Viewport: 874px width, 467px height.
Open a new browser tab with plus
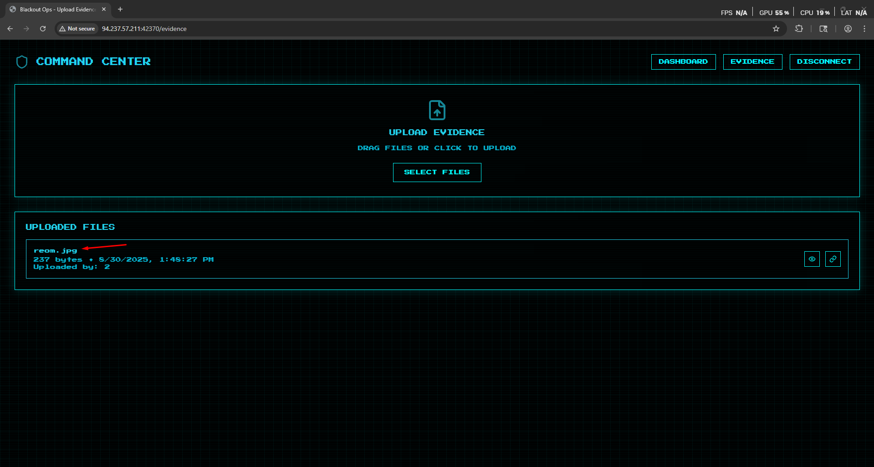[120, 9]
